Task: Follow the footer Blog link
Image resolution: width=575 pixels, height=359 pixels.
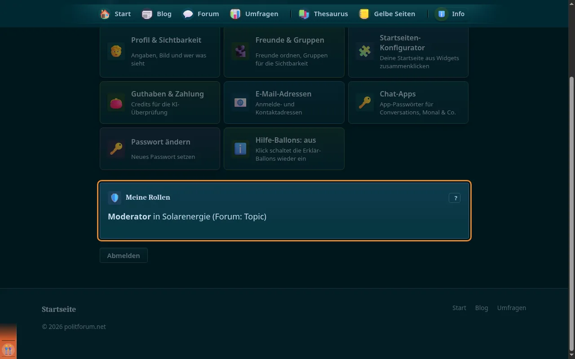Action: (x=482, y=308)
